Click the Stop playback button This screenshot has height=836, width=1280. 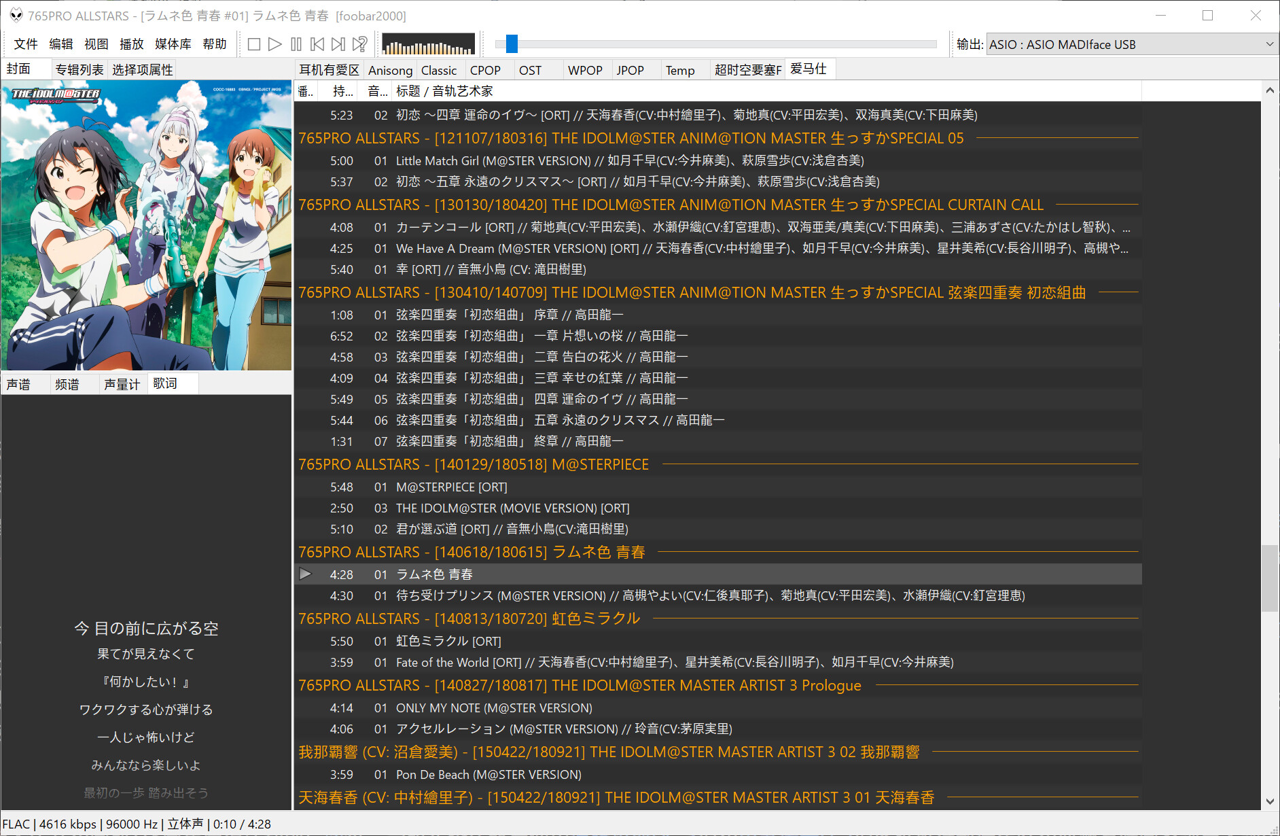click(254, 44)
